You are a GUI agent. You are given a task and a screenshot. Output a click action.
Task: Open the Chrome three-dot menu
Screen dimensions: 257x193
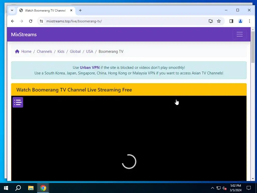tap(249, 21)
